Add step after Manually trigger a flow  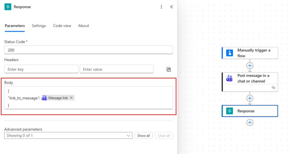(250, 66)
